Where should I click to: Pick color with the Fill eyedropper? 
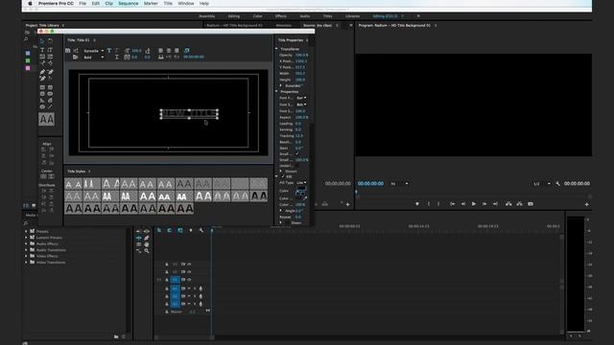coord(305,198)
